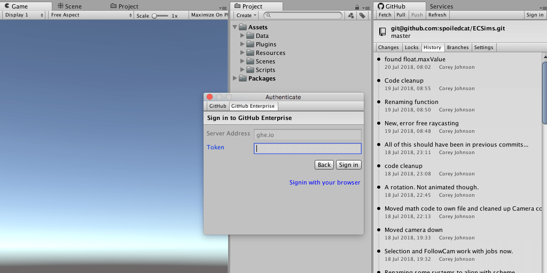Open the Free Aspect dropdown
This screenshot has width=547, height=273.
point(91,15)
